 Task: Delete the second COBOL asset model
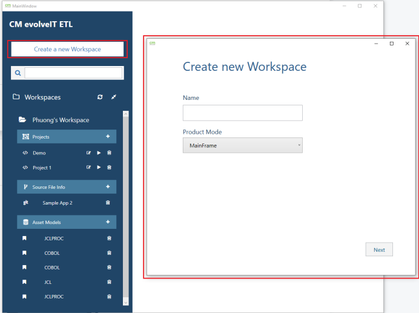point(110,268)
